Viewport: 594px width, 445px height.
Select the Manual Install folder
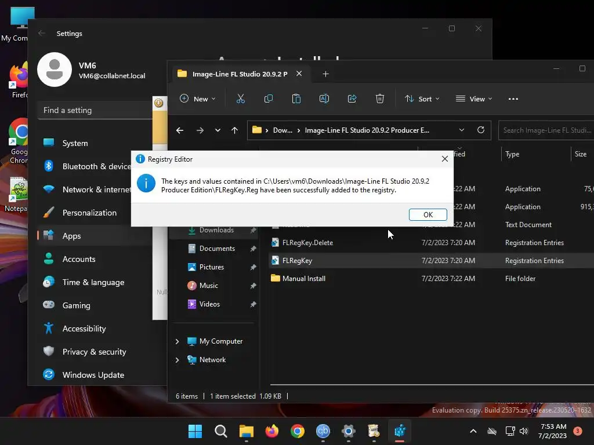(303, 279)
